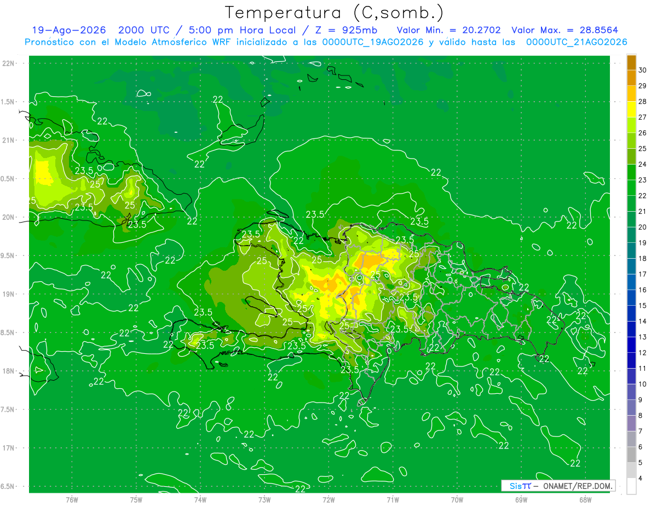This screenshot has height=507, width=657.
Task: Pick the blue legend band between 15 and 16
Action: tap(631, 298)
